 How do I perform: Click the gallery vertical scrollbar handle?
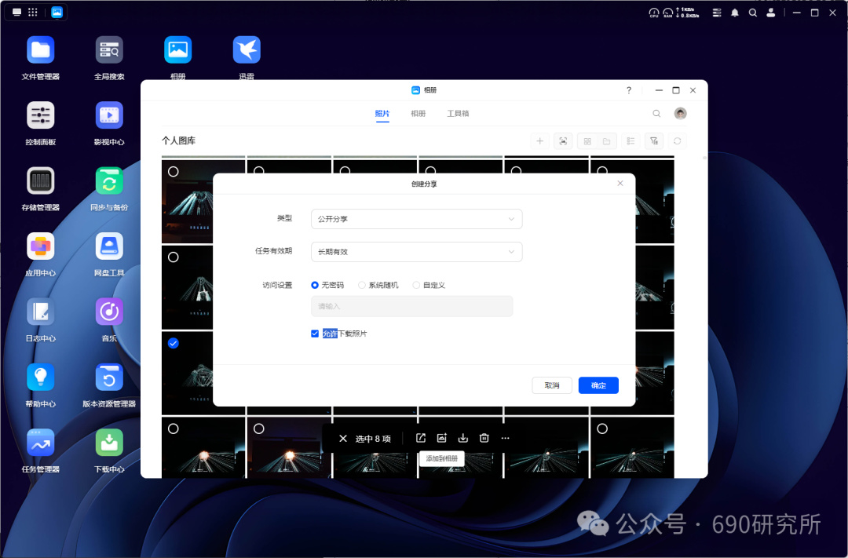704,158
